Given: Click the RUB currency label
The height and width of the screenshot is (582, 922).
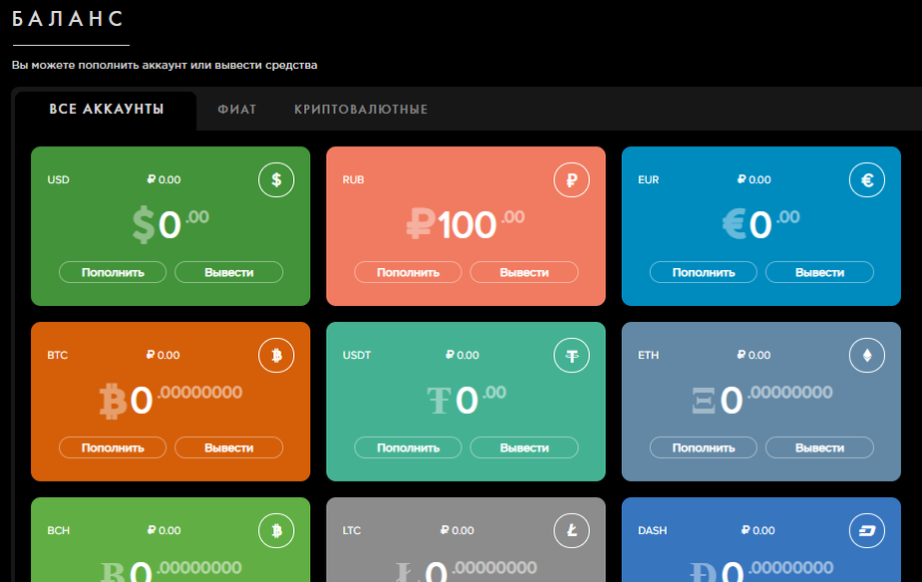Looking at the screenshot, I should tap(354, 180).
